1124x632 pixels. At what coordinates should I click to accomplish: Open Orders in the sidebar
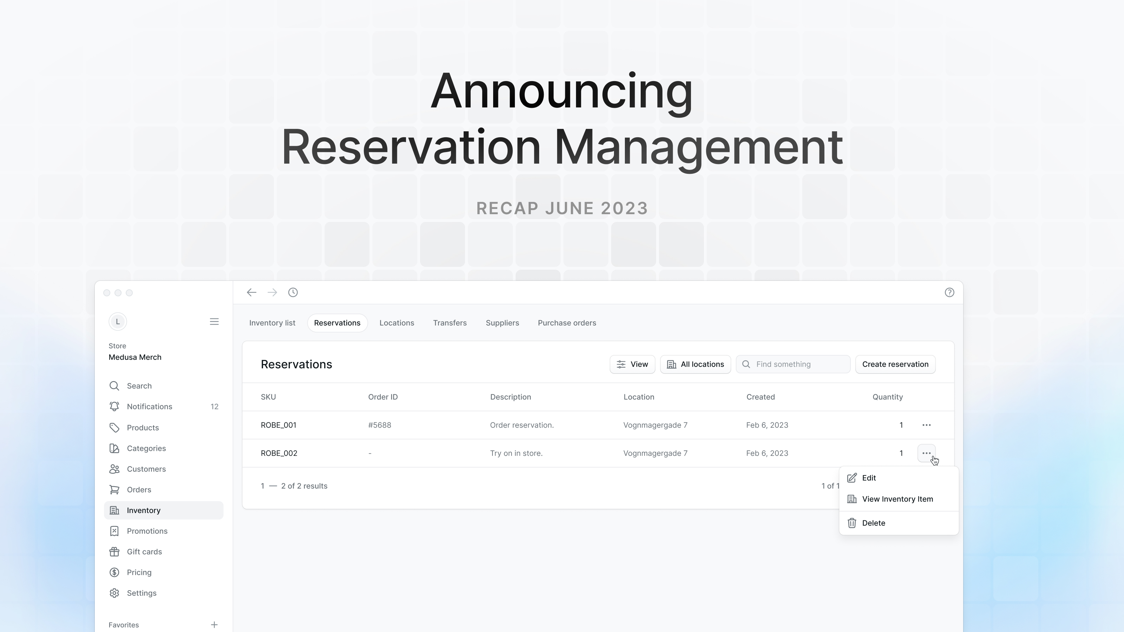pyautogui.click(x=164, y=490)
